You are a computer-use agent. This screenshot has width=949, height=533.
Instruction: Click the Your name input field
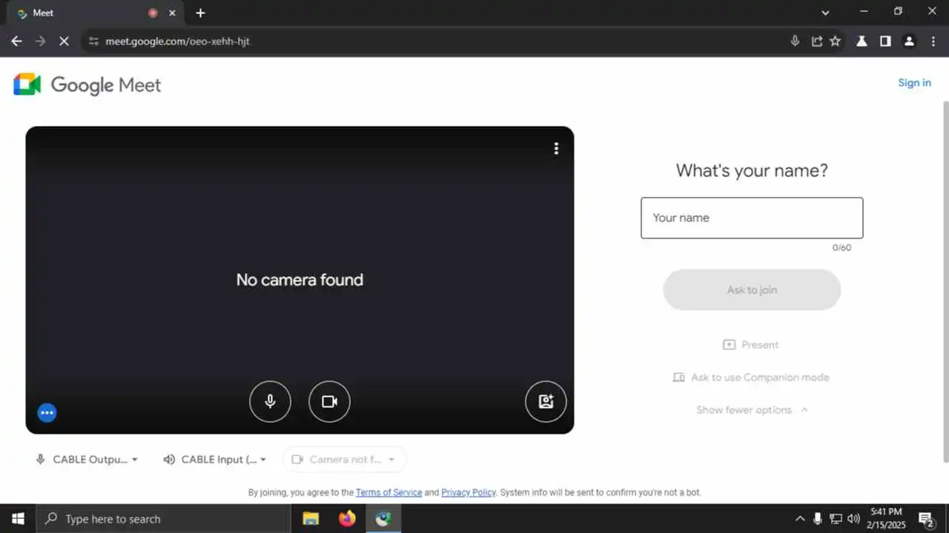pos(752,218)
